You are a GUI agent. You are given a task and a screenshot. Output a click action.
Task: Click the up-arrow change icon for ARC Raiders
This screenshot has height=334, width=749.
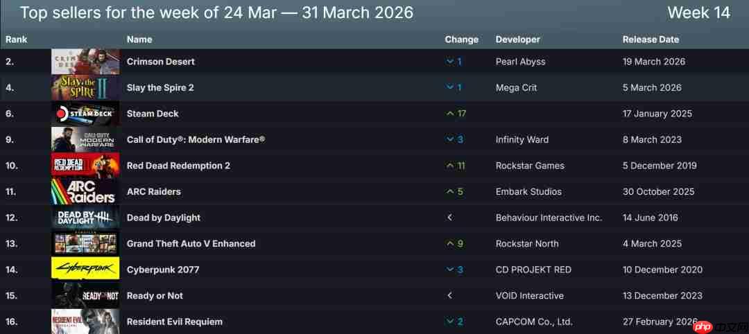click(449, 192)
